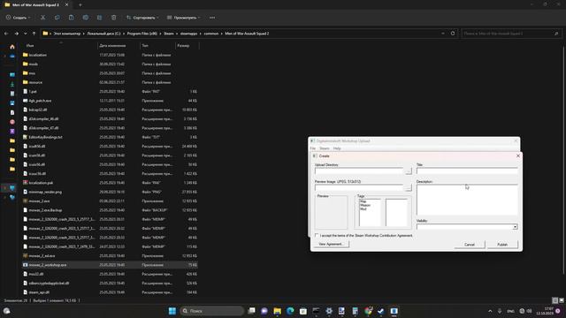566x318 pixels.
Task: Open the Steam menu in Workshop Upload
Action: click(325, 148)
